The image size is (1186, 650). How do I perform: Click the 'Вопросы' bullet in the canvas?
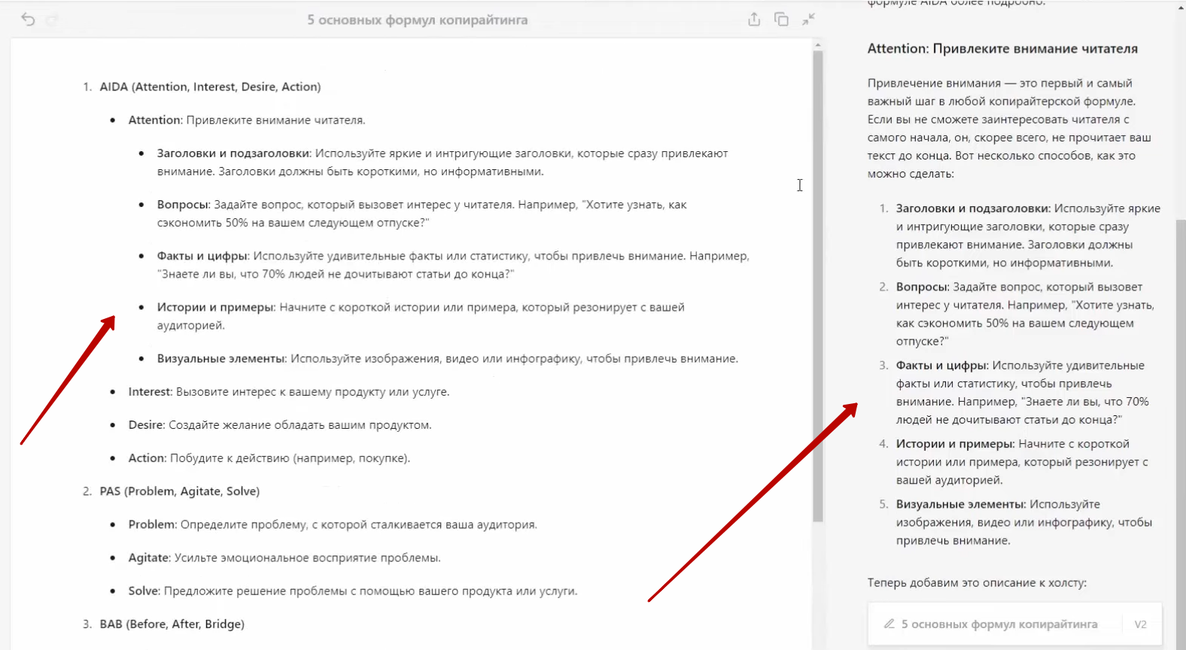(421, 213)
